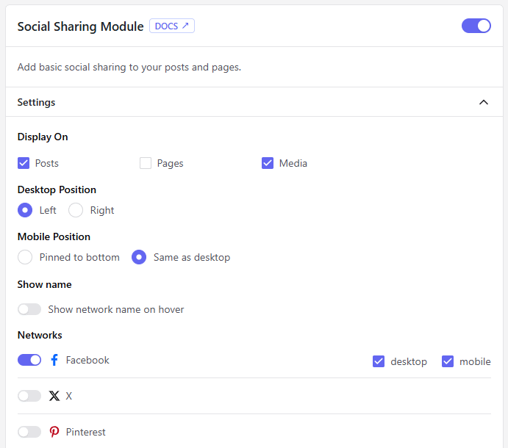This screenshot has width=508, height=448.
Task: Disable the Social Sharing Module toggle
Action: point(476,26)
